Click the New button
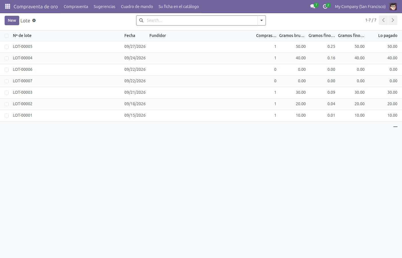This screenshot has width=402, height=258. [x=12, y=20]
